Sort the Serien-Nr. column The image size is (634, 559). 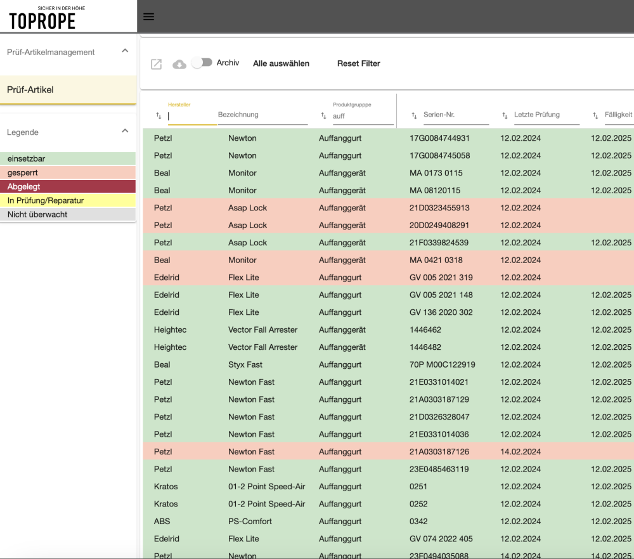[415, 115]
